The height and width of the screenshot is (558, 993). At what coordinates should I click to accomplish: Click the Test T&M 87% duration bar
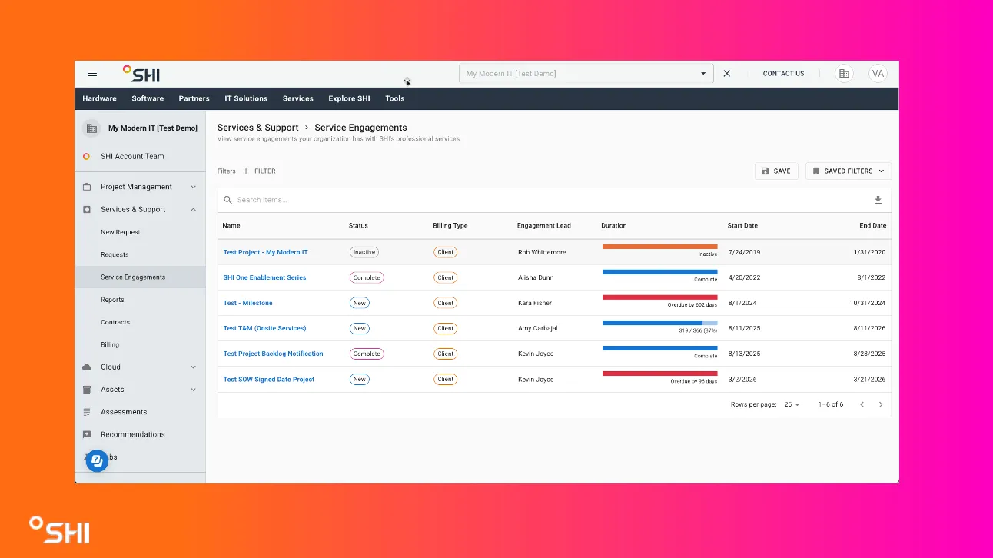[x=659, y=322]
